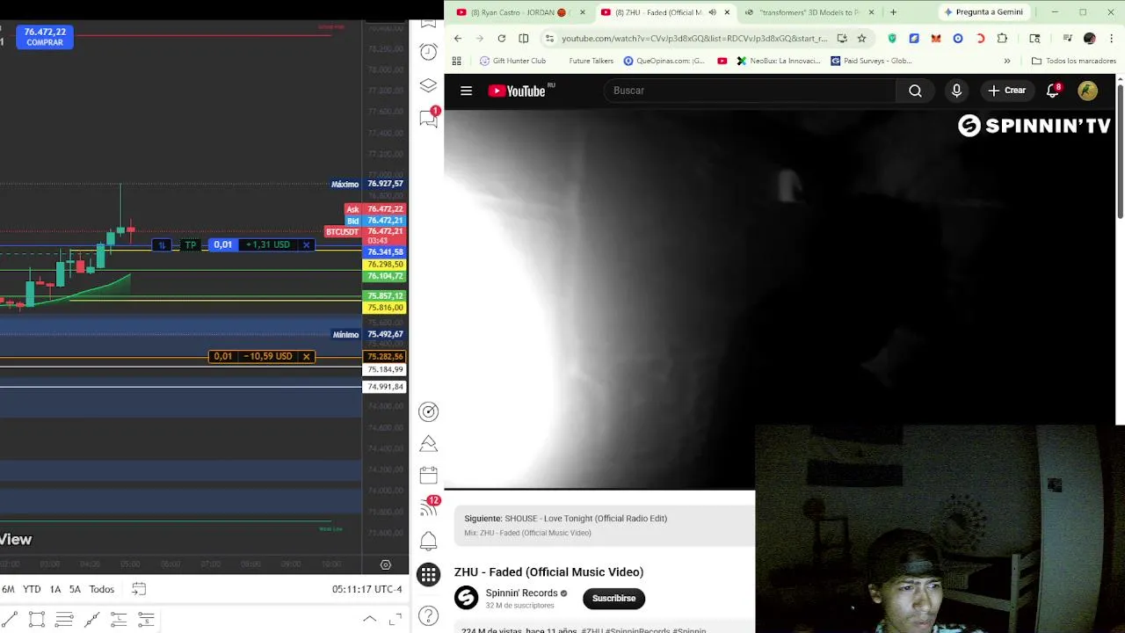
Task: Go back in the browser
Action: (458, 38)
